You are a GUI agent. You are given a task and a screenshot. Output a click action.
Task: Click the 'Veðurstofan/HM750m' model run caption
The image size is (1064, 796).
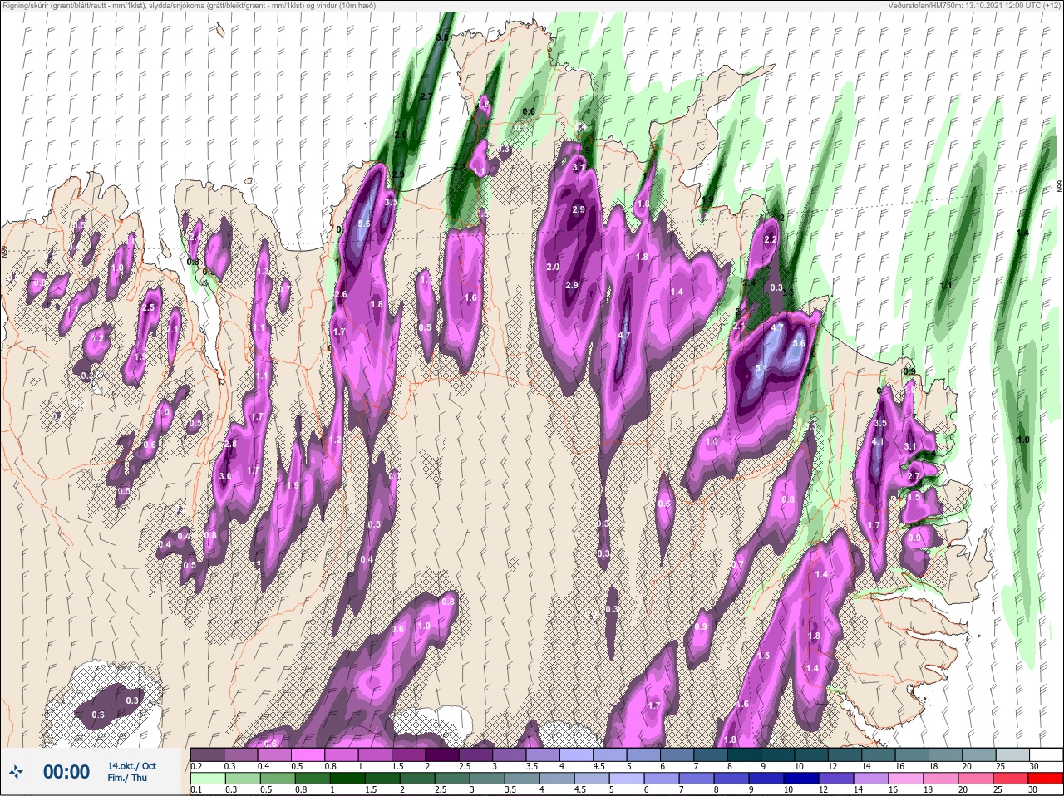click(x=974, y=6)
